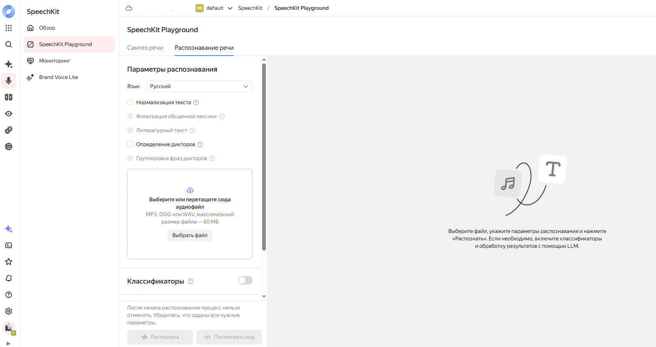Click the scroll-down arrow of parameters panel
The width and height of the screenshot is (656, 347).
coord(264,296)
